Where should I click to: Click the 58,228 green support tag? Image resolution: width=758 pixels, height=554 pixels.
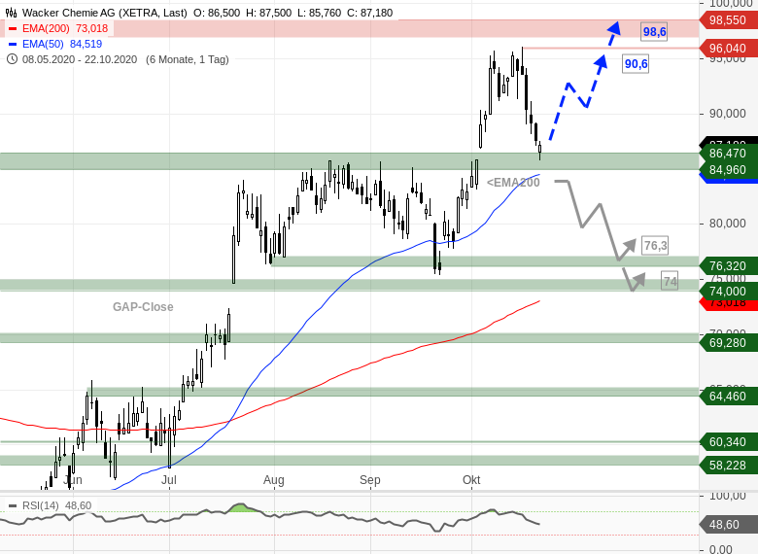tap(728, 466)
